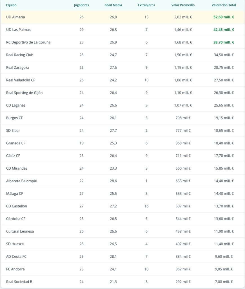This screenshot has width=245, height=289.
Task: Open UD Las Palmas team name
Action: pos(18,30)
